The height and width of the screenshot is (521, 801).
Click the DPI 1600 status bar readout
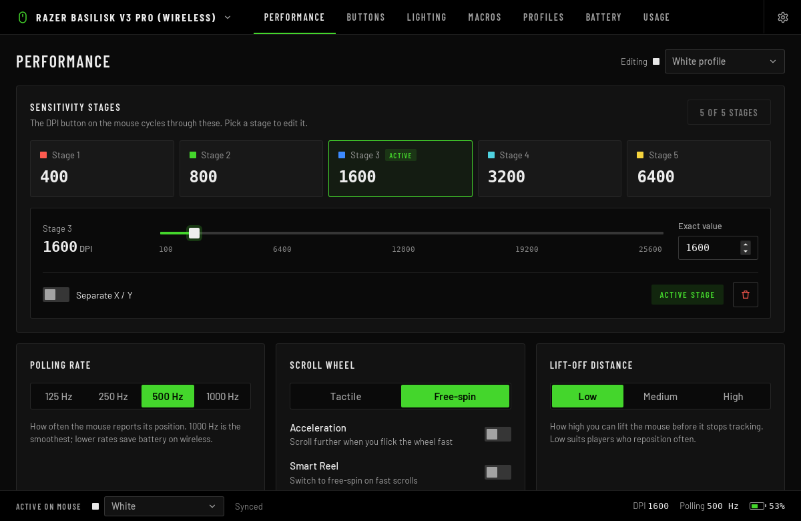point(651,506)
